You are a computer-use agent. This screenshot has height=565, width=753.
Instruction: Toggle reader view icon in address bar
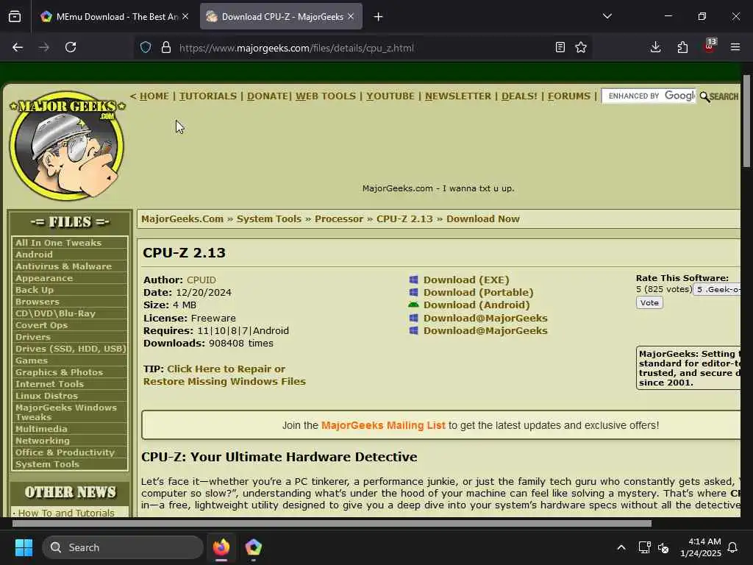pos(560,47)
